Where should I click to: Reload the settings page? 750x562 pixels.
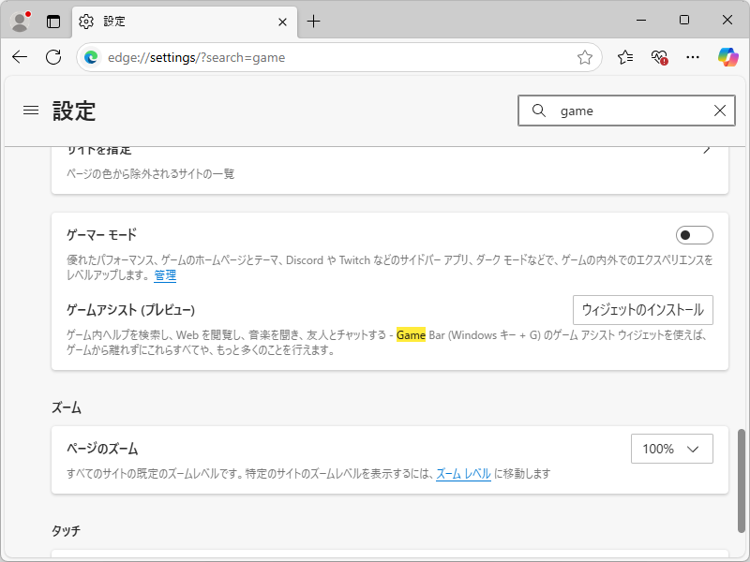[53, 57]
